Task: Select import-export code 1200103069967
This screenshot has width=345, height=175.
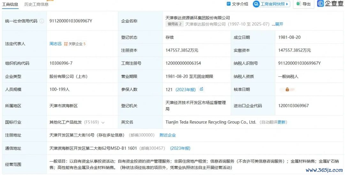Action: click(294, 106)
